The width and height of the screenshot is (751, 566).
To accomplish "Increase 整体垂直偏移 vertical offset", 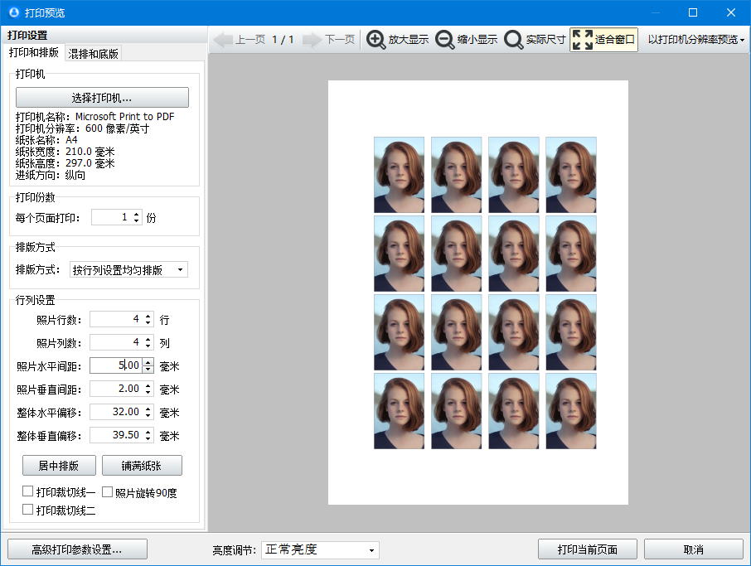I will 148,432.
